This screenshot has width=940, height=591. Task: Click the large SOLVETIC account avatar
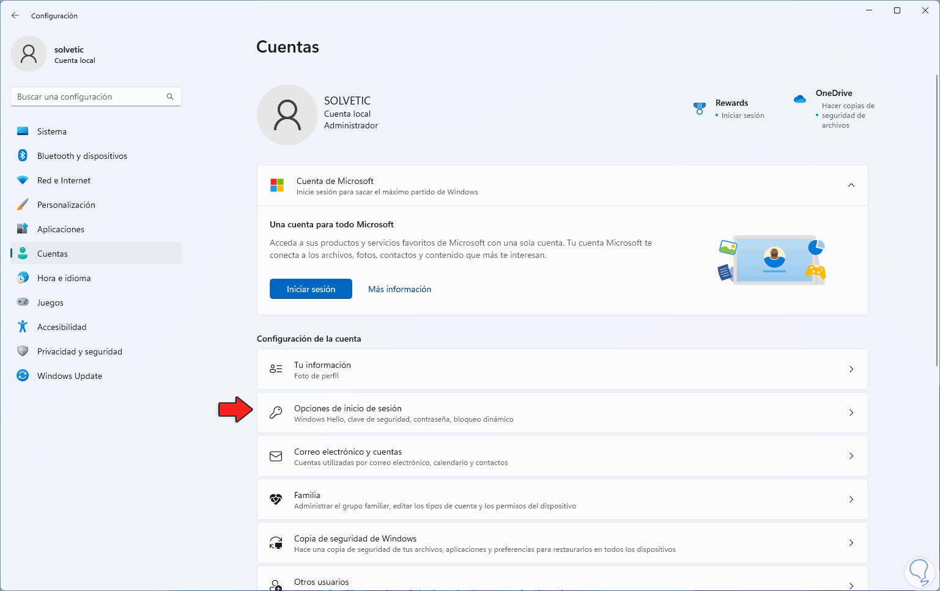287,115
